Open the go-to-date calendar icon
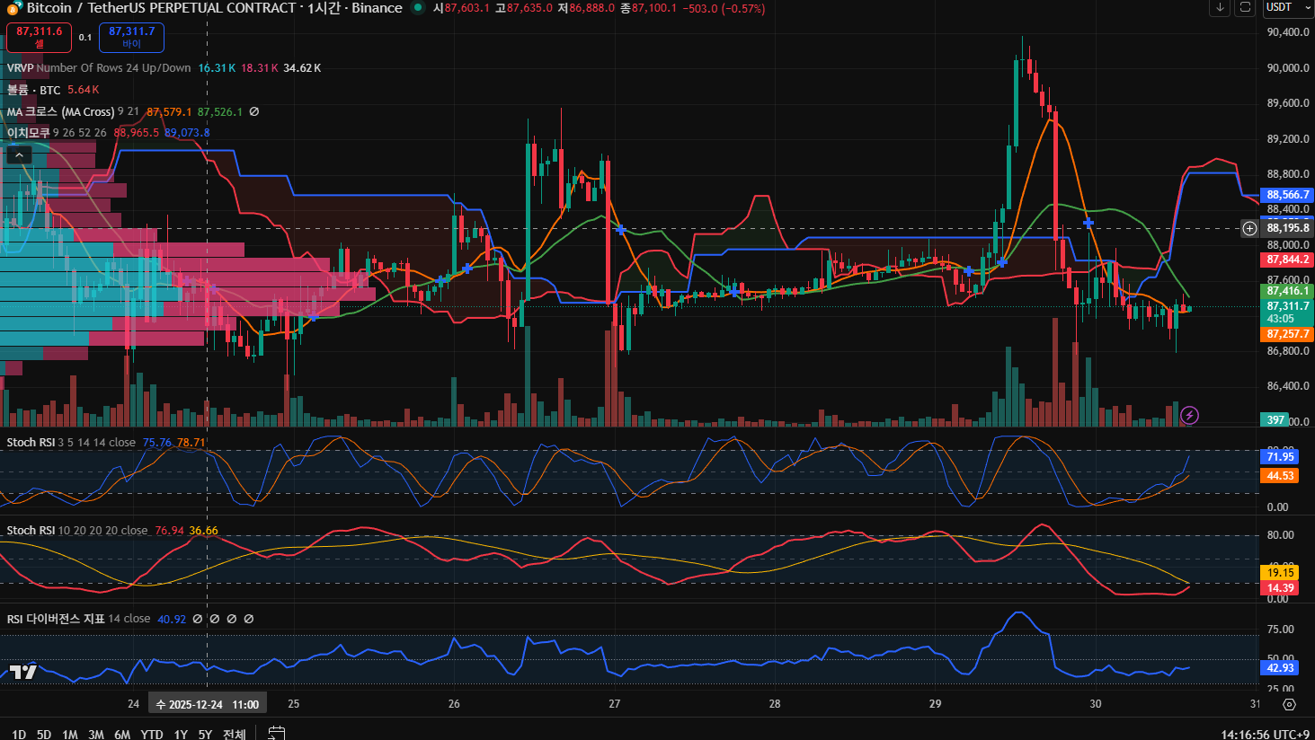1315x740 pixels. click(277, 733)
